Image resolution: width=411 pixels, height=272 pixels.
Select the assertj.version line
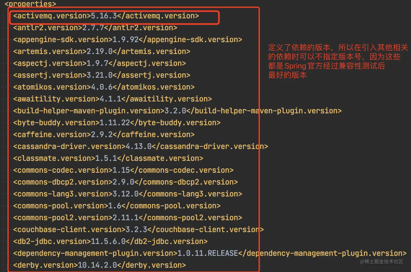(x=102, y=75)
